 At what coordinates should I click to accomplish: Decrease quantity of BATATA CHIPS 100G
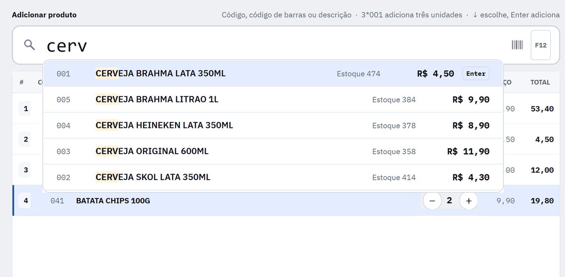click(x=432, y=201)
